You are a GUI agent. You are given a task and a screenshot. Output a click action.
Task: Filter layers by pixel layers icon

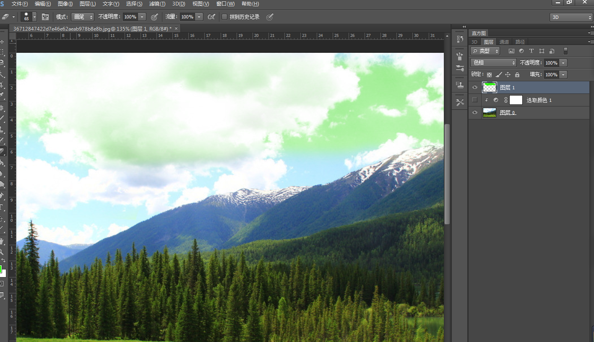(x=511, y=51)
